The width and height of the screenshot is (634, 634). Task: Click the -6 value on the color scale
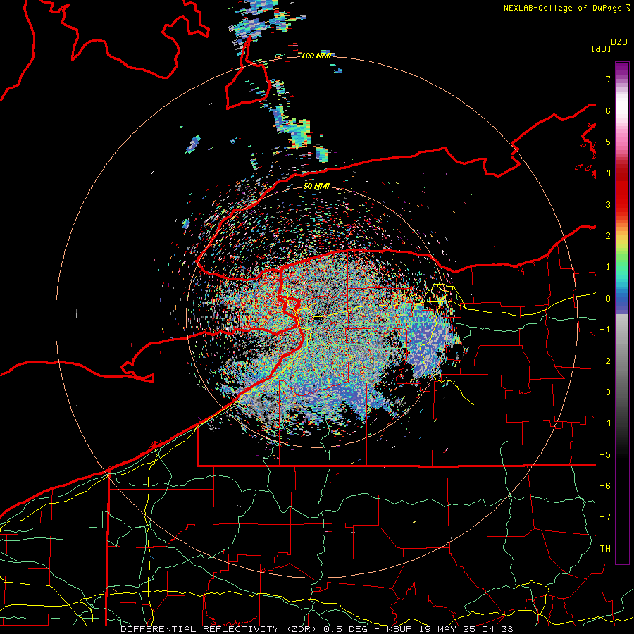(605, 486)
